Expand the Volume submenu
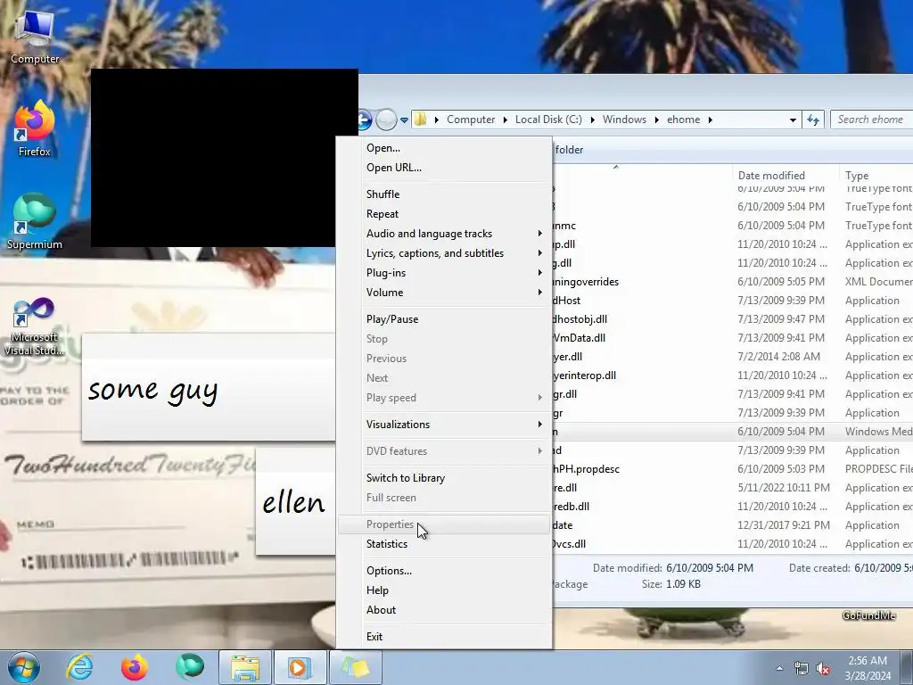This screenshot has height=685, width=913. 444,293
